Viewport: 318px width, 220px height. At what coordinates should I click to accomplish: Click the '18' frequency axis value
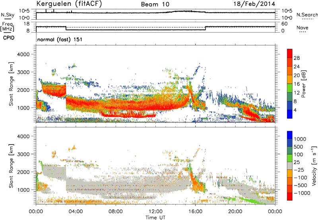[26, 24]
